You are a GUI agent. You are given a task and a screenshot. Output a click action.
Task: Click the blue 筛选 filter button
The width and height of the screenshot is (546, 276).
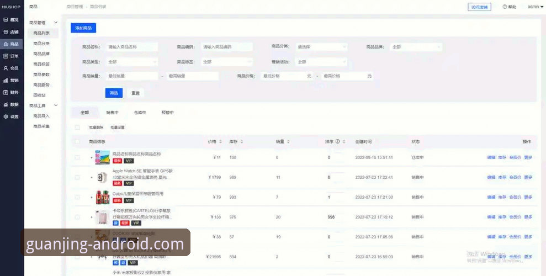pyautogui.click(x=114, y=93)
